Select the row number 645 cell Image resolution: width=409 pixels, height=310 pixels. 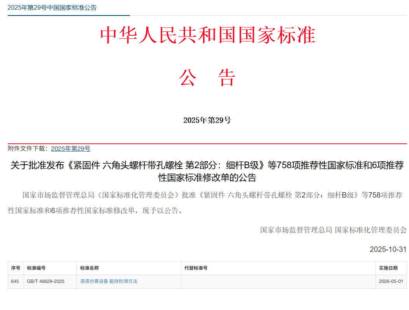click(15, 282)
